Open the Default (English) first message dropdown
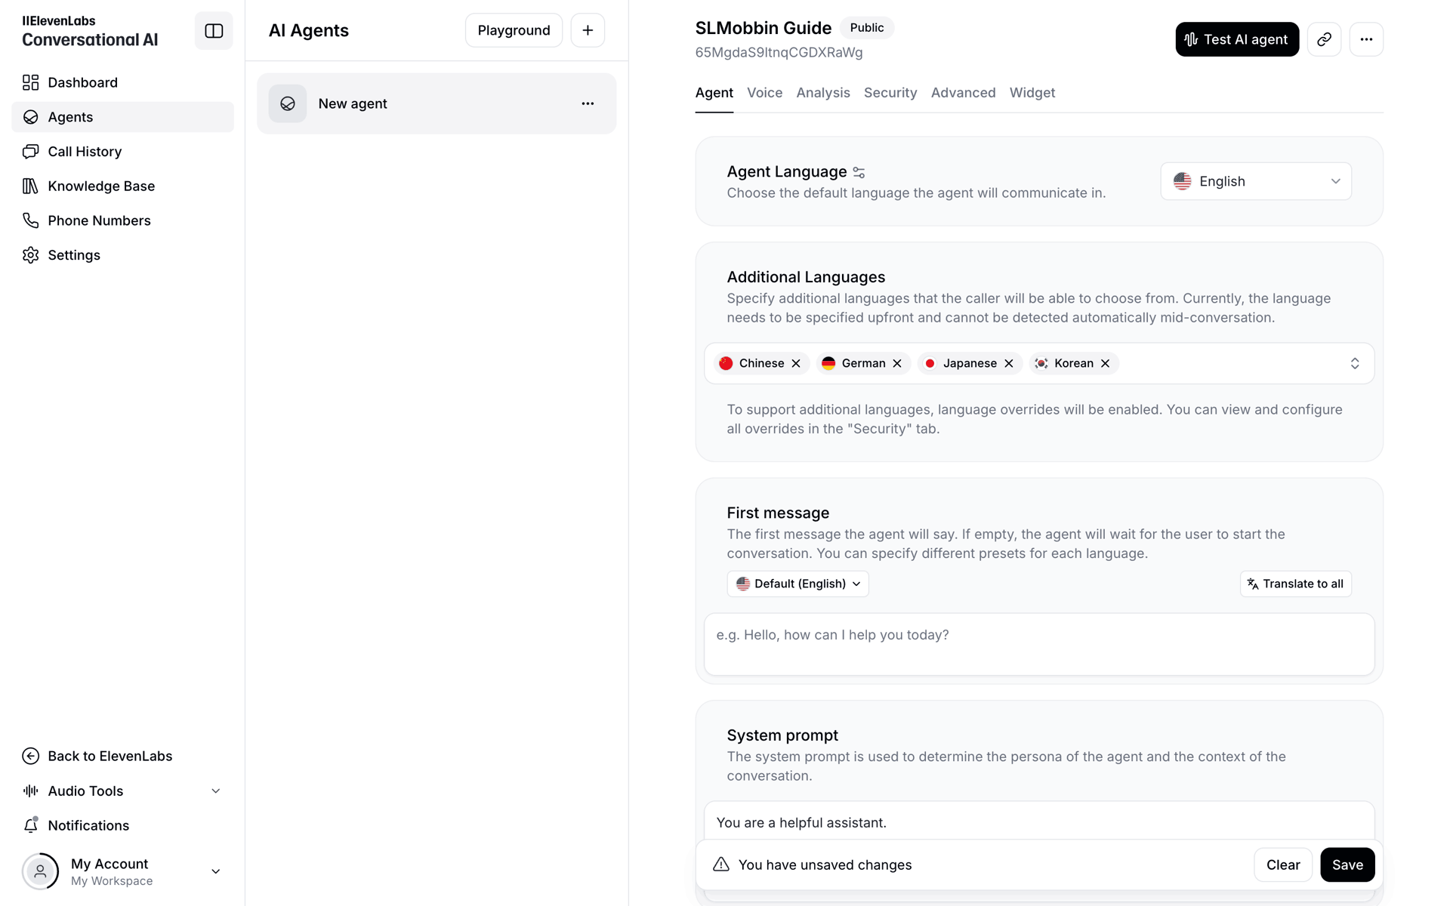 (x=797, y=584)
